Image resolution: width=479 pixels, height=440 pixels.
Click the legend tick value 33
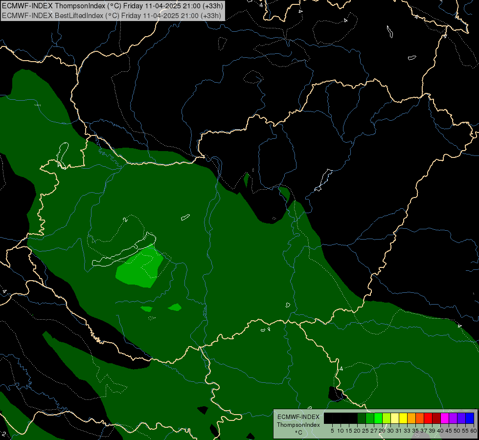pyautogui.click(x=407, y=431)
